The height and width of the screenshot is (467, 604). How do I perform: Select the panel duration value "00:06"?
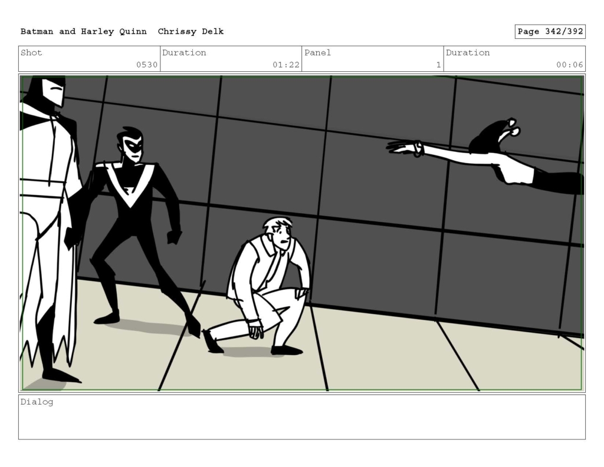tap(569, 65)
